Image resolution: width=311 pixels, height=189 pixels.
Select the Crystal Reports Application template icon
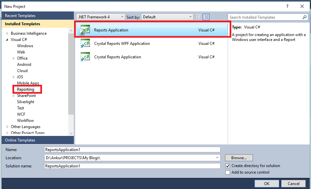coord(85,57)
